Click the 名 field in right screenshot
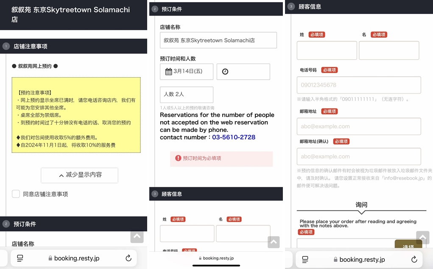The image size is (433, 269). 389,50
